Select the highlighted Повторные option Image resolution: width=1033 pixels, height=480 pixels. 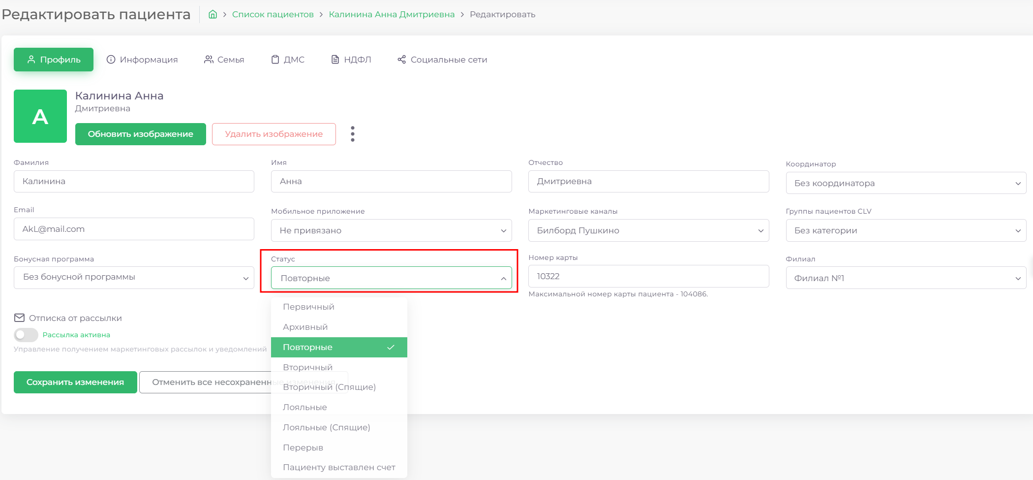coord(339,347)
